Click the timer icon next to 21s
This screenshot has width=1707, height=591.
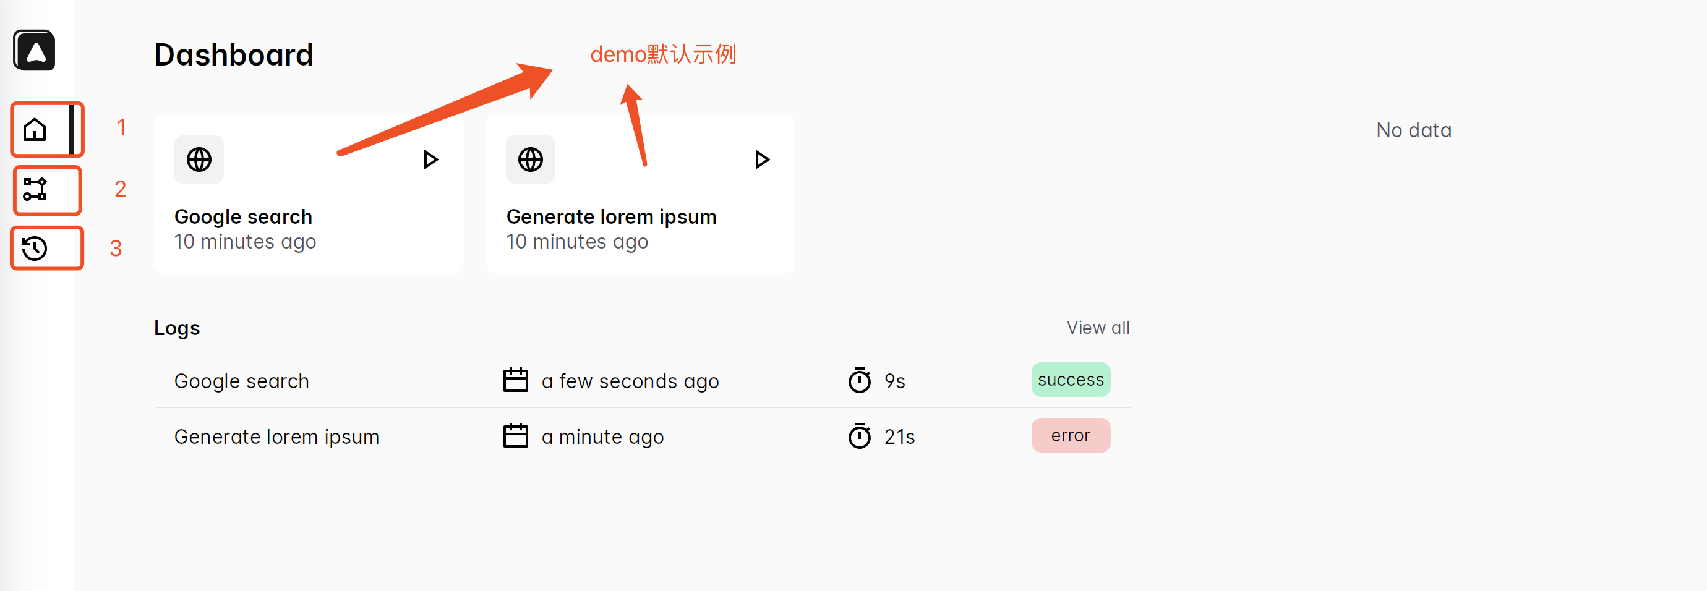[860, 436]
